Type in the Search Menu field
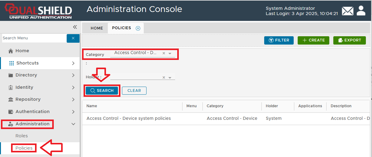The image size is (372, 157). pos(34,38)
